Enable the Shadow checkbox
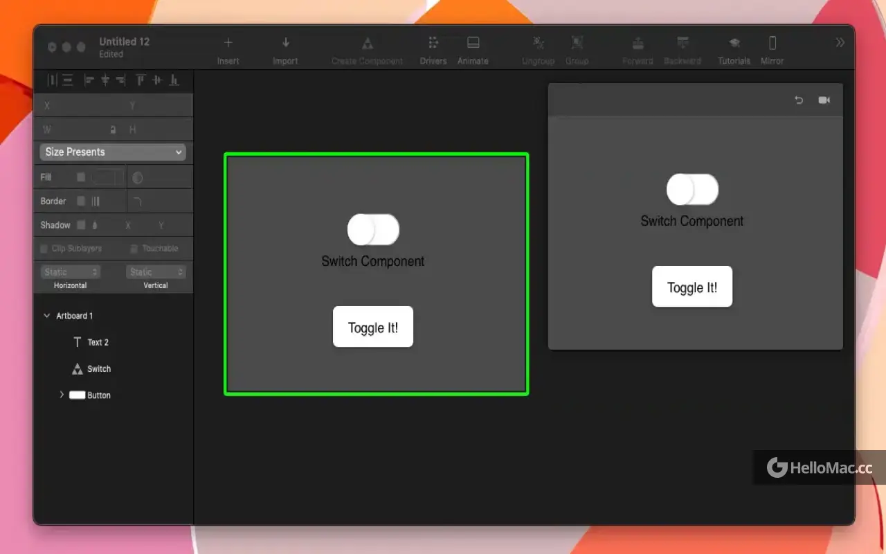This screenshot has height=554, width=886. tap(81, 224)
